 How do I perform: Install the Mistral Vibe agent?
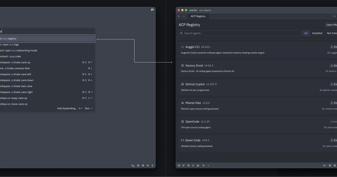click(334, 103)
